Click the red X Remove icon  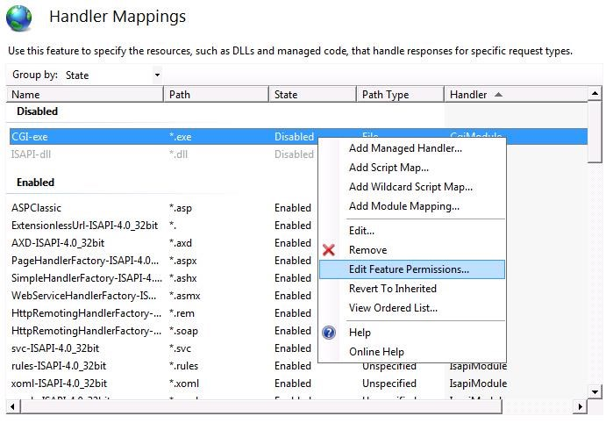click(329, 250)
